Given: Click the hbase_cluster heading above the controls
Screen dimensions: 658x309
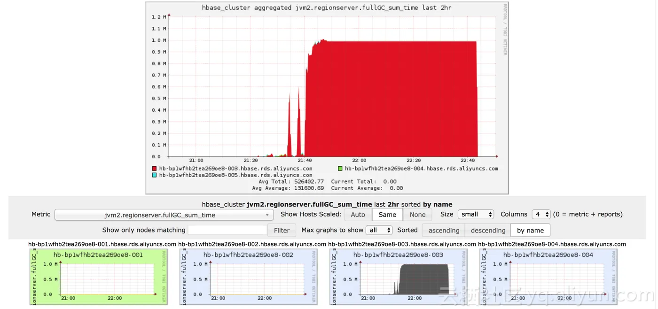Looking at the screenshot, I should click(327, 204).
